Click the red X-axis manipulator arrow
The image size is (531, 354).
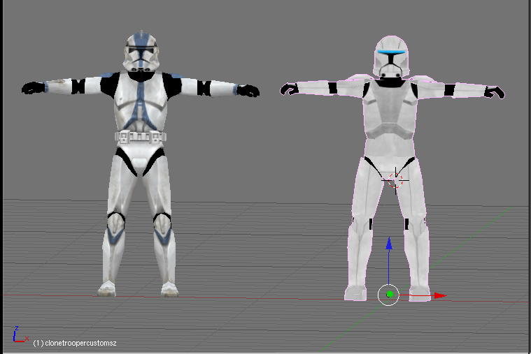(x=440, y=295)
